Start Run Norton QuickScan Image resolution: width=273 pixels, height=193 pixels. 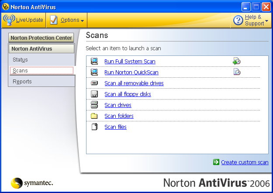(x=131, y=72)
